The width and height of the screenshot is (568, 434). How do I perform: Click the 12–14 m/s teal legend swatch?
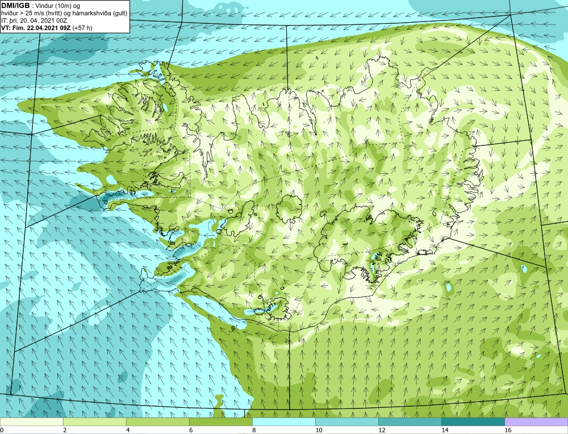410,422
